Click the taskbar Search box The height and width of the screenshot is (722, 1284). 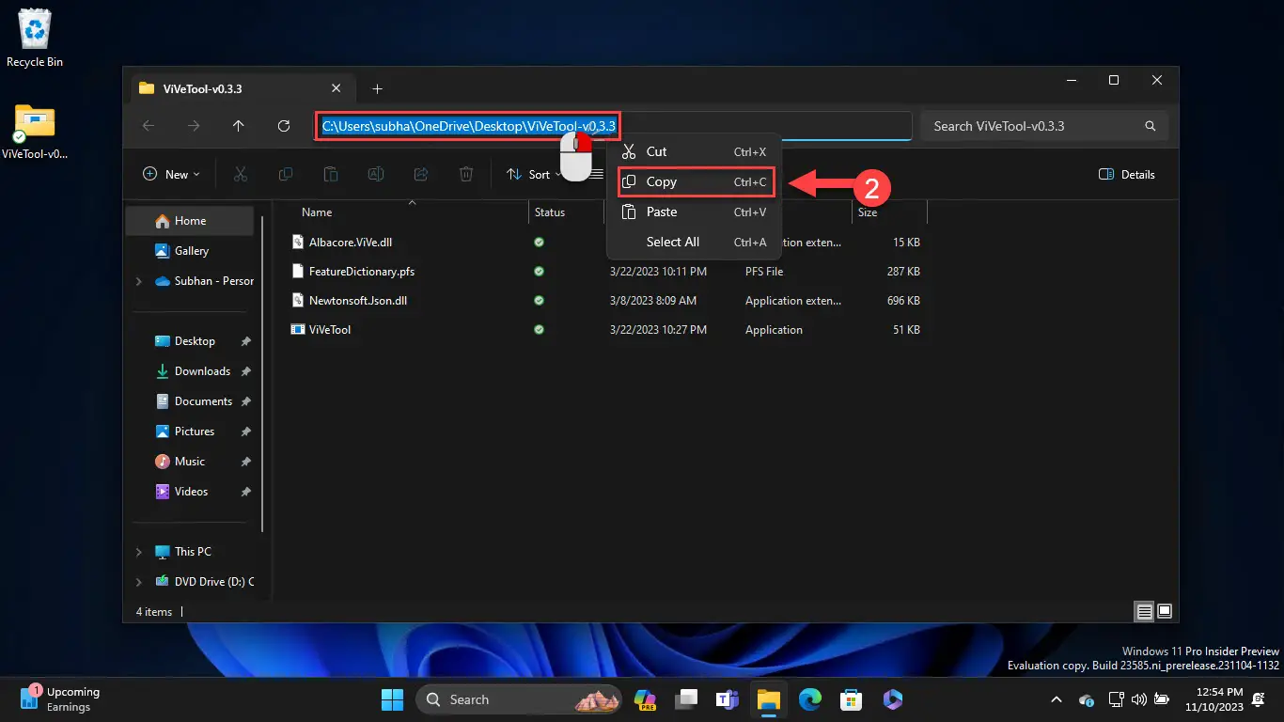coord(520,699)
